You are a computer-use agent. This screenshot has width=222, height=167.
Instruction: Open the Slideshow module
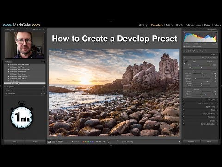click(193, 25)
